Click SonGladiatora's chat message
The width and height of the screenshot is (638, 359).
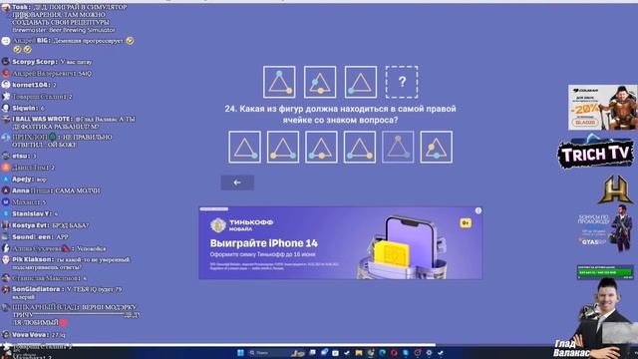[67, 293]
